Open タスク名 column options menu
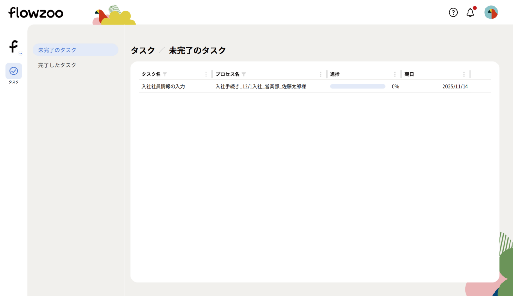 (206, 74)
